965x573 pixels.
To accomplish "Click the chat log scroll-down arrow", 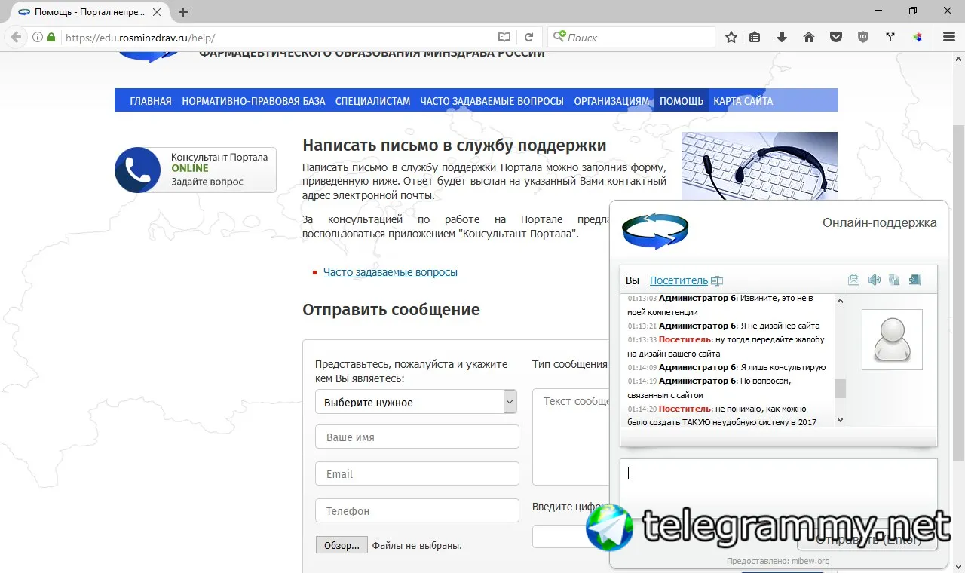I will tap(841, 420).
